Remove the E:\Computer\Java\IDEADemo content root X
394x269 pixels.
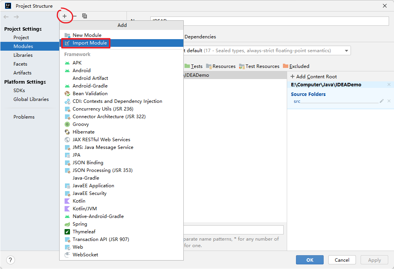coord(389,84)
